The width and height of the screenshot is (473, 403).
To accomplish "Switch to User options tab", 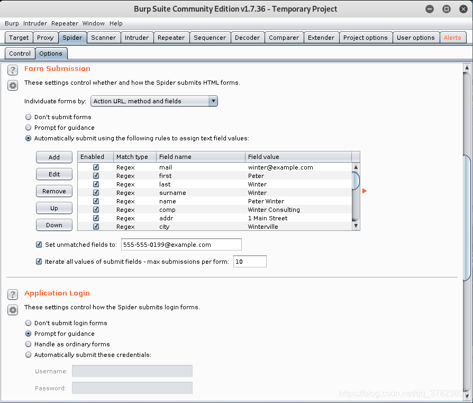I will (416, 38).
